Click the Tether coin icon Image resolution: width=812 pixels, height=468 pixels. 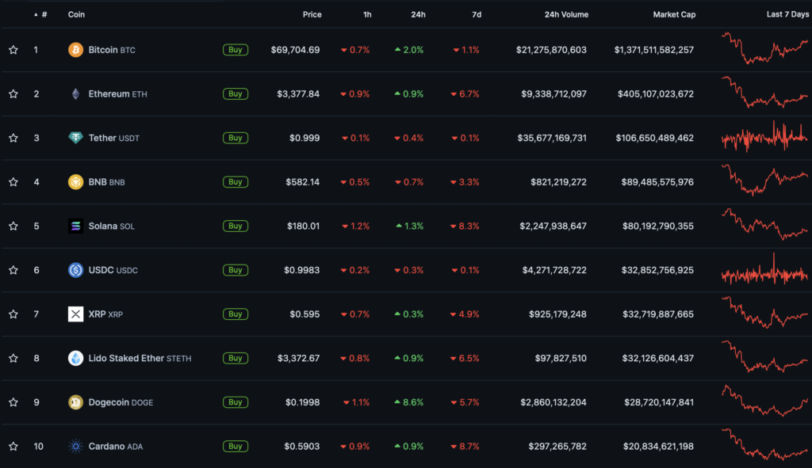click(x=75, y=138)
